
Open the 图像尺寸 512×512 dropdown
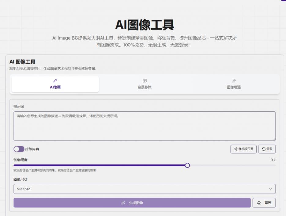tap(144, 189)
